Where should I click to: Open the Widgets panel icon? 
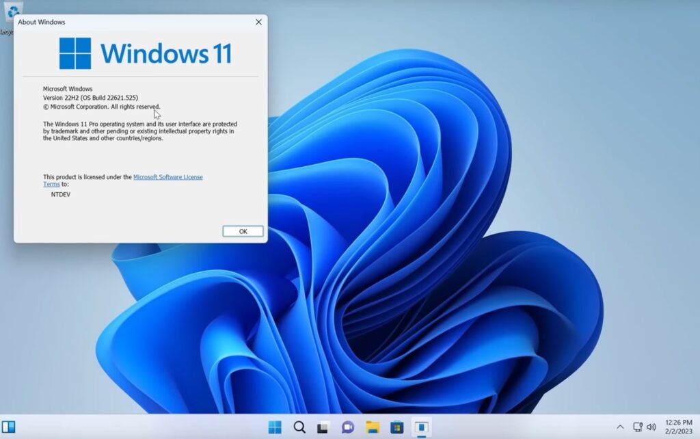click(8, 427)
